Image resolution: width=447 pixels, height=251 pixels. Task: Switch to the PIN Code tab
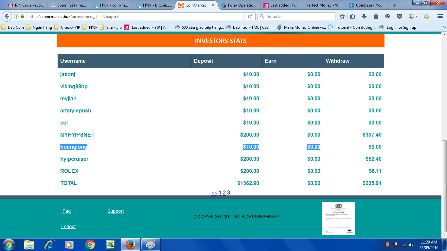pyautogui.click(x=26, y=5)
